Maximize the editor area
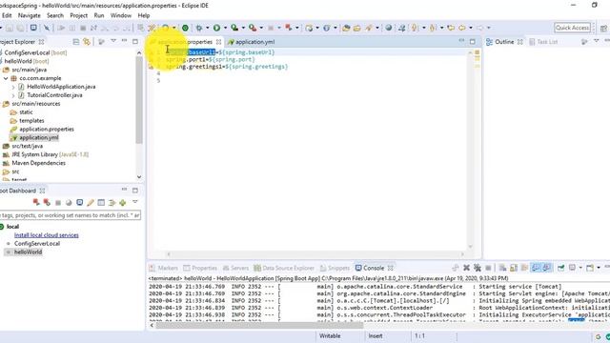This screenshot has width=610, height=343. 473,42
